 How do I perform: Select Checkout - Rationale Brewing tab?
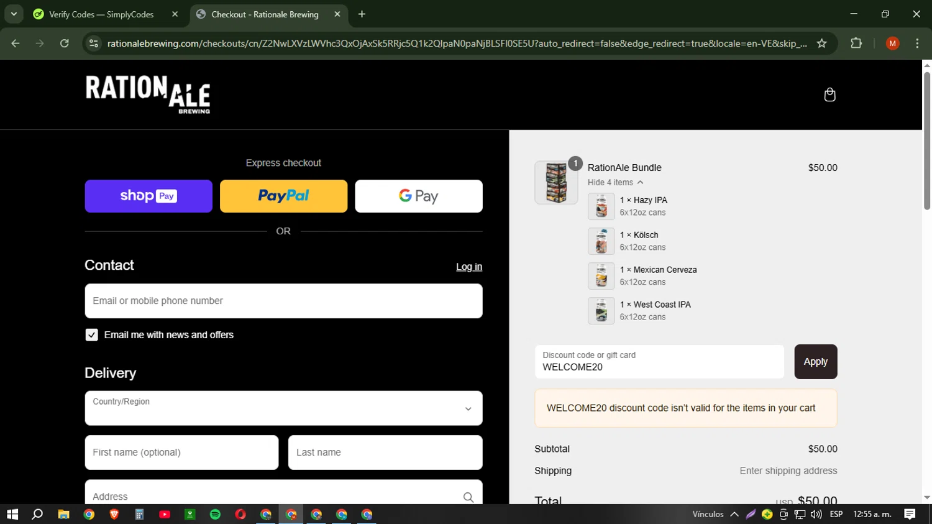click(266, 14)
